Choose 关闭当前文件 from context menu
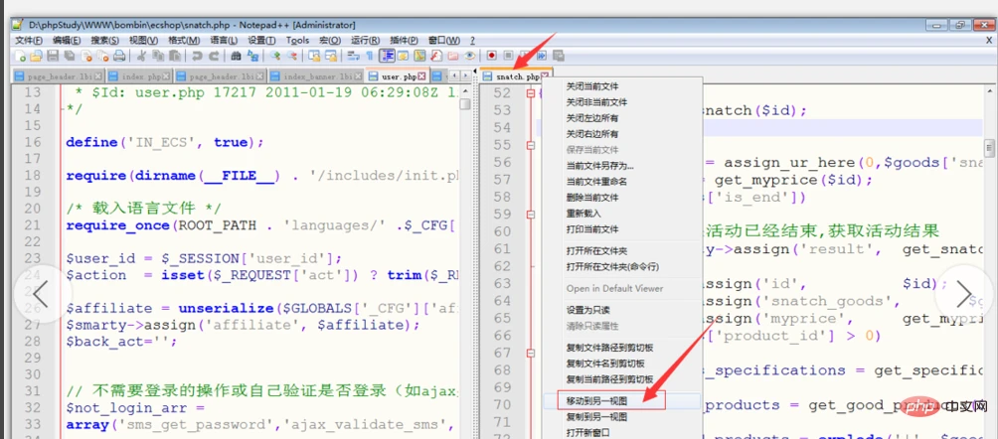 (x=591, y=85)
